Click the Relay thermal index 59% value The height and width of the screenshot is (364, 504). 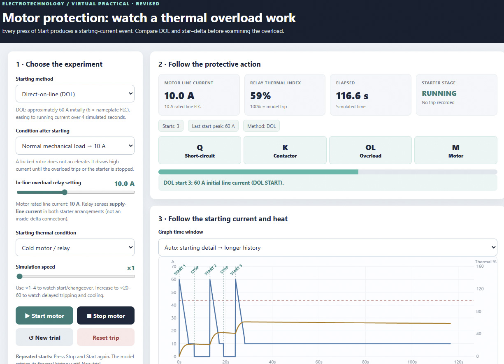click(x=260, y=96)
